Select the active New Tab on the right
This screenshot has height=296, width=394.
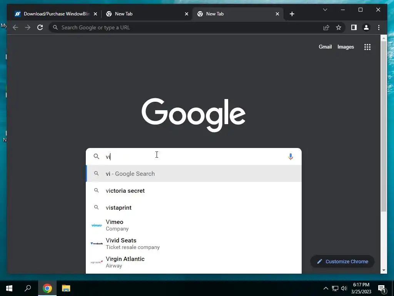238,14
